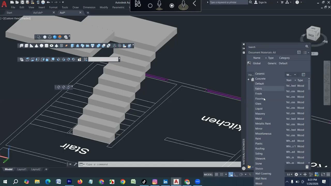The image size is (331, 186).
Task: Choose the 2D Wireframe visual style icon
Action: (x=39, y=37)
